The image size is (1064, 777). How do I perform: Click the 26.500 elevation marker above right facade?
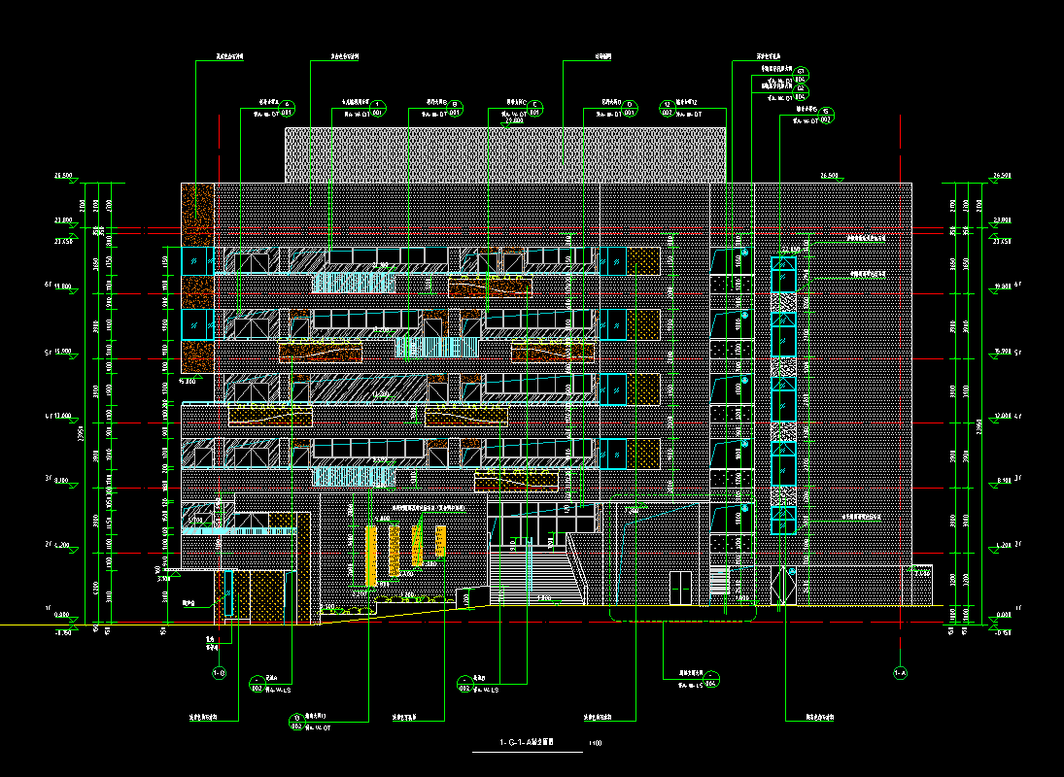(x=830, y=176)
